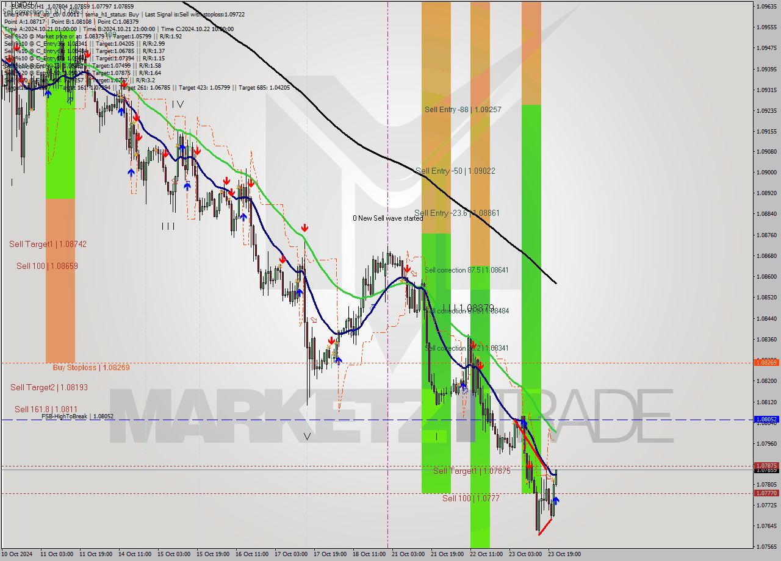The height and width of the screenshot is (561, 781).
Task: Click the 'Sell correction 38.2 | 1.08341' label
Action: pyautogui.click(x=467, y=348)
